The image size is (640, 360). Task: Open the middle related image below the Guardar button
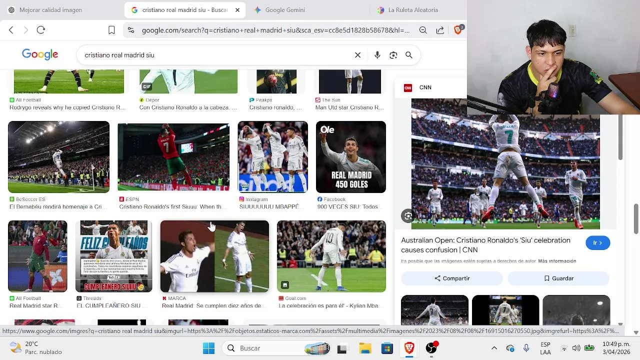tap(505, 310)
